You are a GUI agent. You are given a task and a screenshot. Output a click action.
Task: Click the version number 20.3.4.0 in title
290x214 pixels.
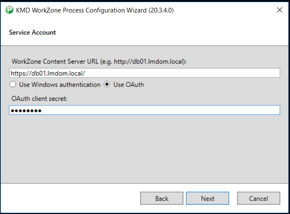(161, 10)
